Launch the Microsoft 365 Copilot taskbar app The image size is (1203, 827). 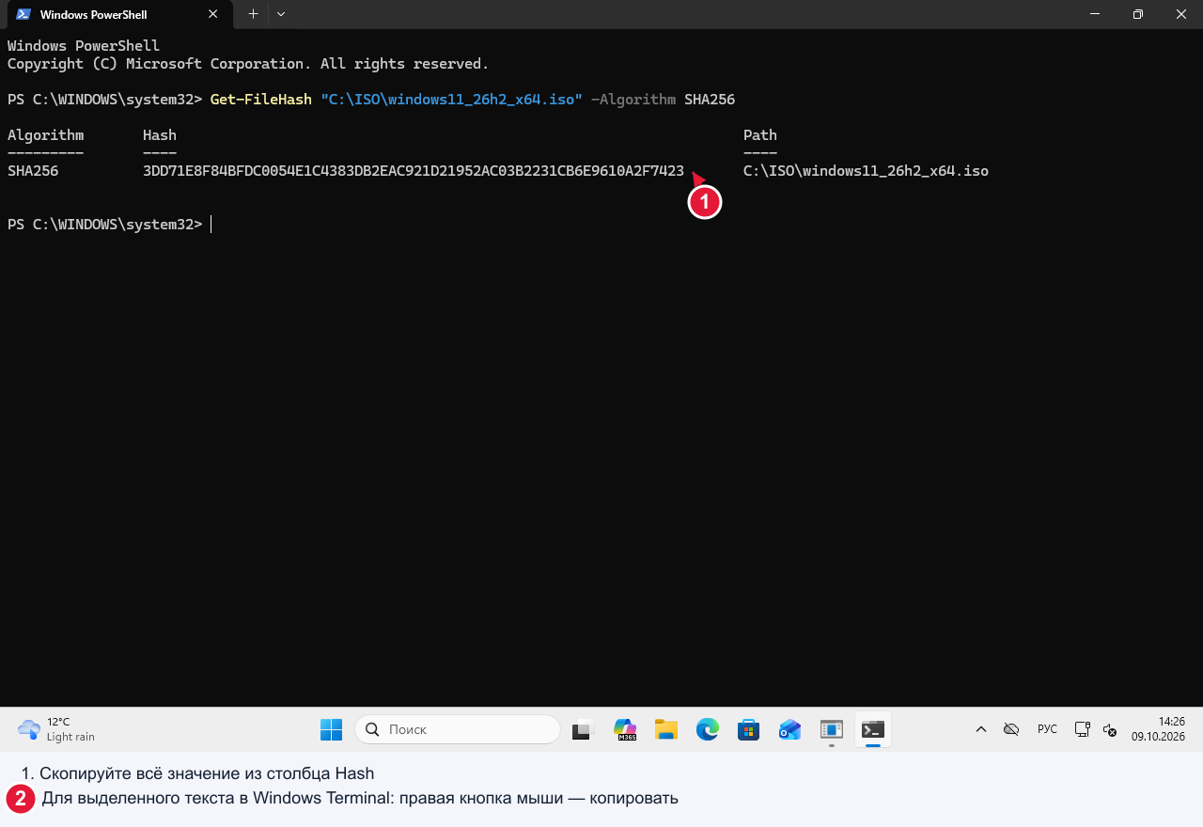point(625,729)
